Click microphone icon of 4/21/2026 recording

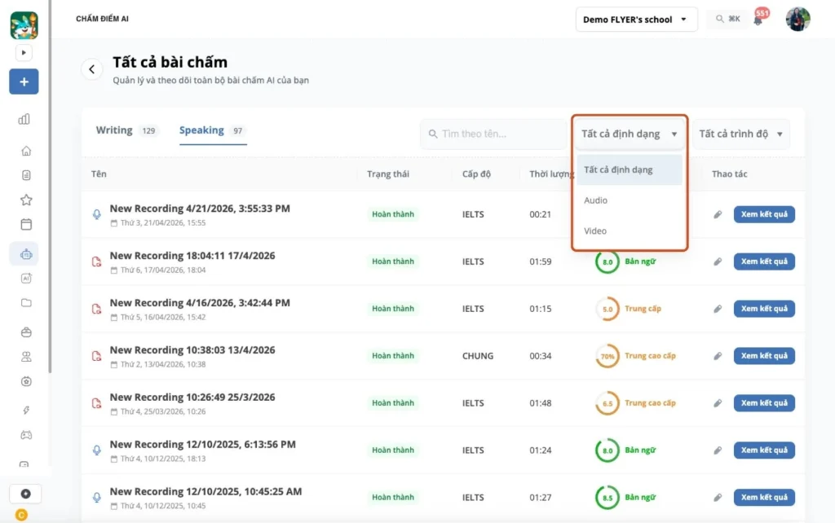coord(96,214)
